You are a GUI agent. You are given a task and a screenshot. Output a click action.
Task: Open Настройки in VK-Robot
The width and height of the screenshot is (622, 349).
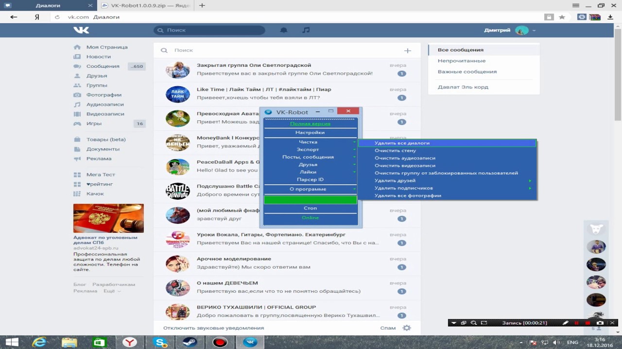click(x=310, y=132)
